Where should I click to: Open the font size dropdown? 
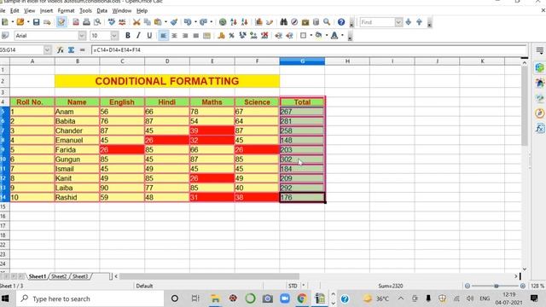click(x=114, y=36)
